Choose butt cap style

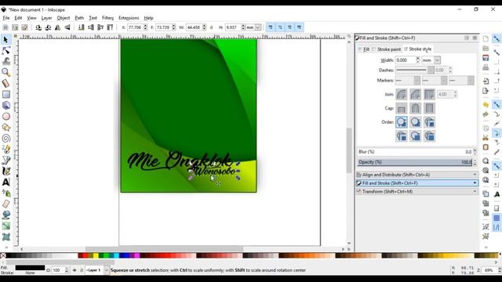click(x=402, y=108)
